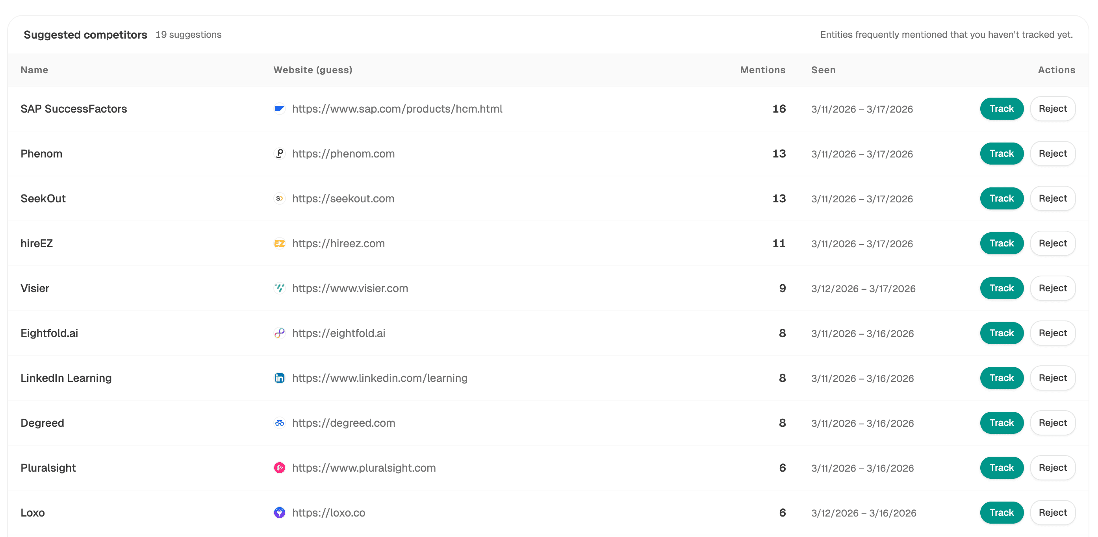This screenshot has height=537, width=1098.
Task: Track Eightfold.ai as a competitor
Action: pyautogui.click(x=1002, y=333)
